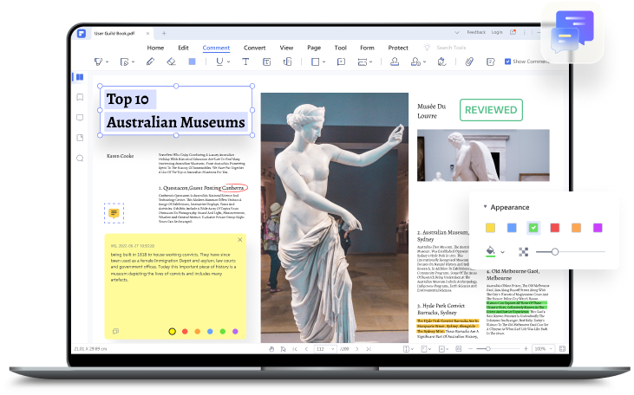
Task: Click reply icon in sticky note
Action: click(x=115, y=331)
